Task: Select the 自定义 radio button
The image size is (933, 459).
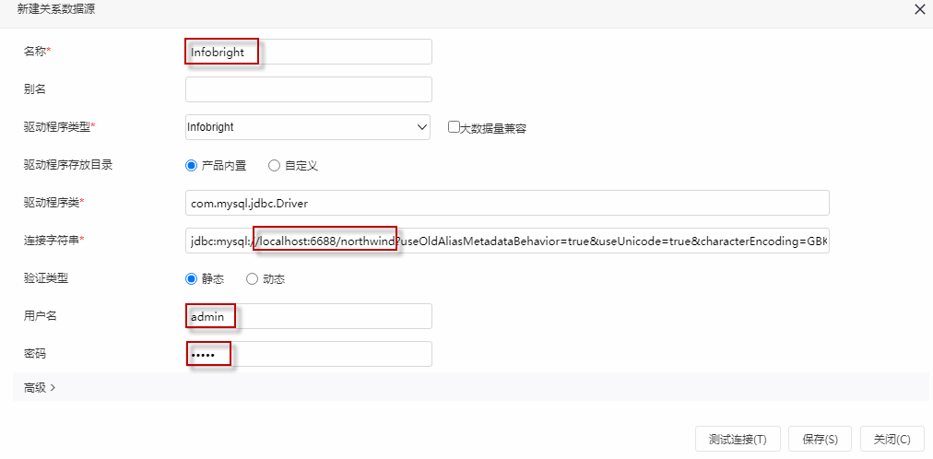Action: [x=275, y=166]
